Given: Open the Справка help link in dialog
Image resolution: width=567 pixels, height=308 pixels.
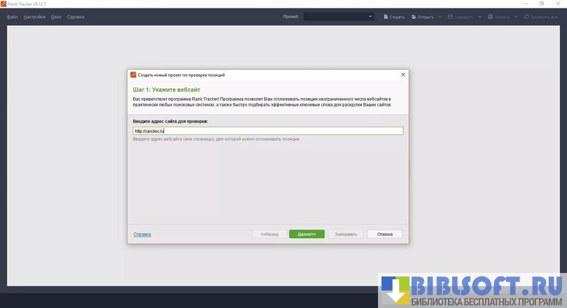Looking at the screenshot, I should point(142,234).
